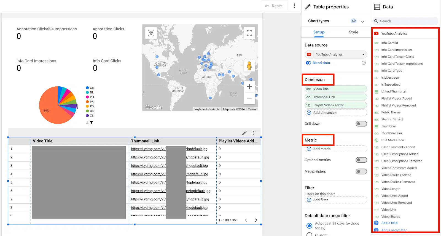Open the thumbnail link in row 5
441x236 pixels.
[169, 183]
